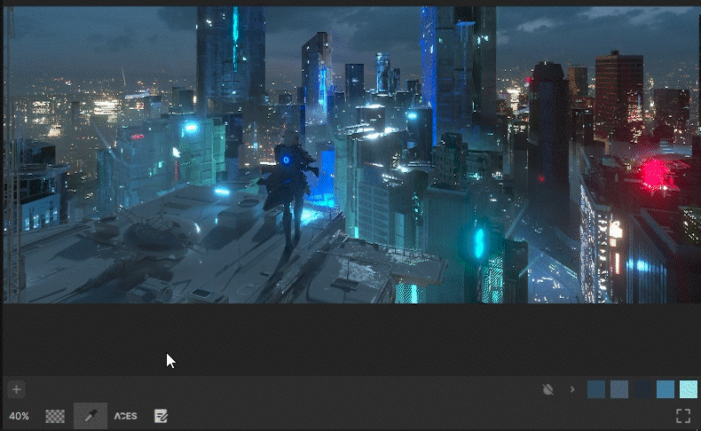701x431 pixels.
Task: Select the eyedropper color picker tool
Action: coord(91,416)
